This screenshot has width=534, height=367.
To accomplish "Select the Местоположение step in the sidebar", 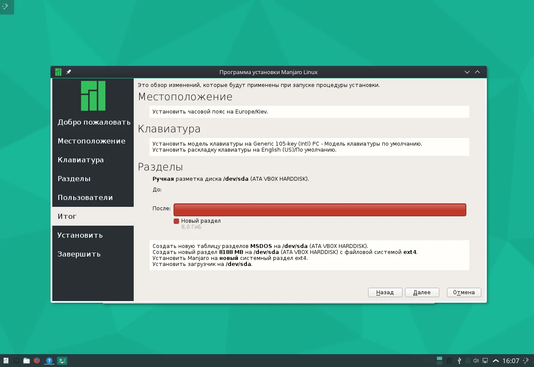I will click(x=93, y=141).
